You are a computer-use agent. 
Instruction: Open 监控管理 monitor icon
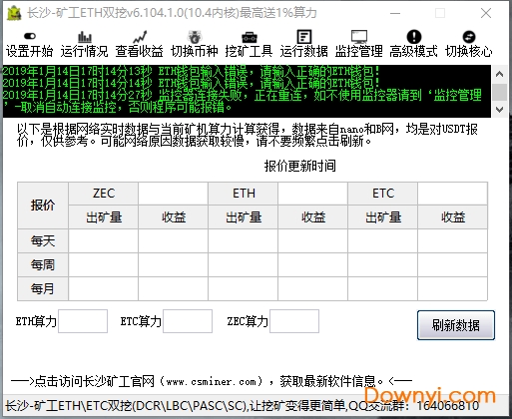(359, 37)
